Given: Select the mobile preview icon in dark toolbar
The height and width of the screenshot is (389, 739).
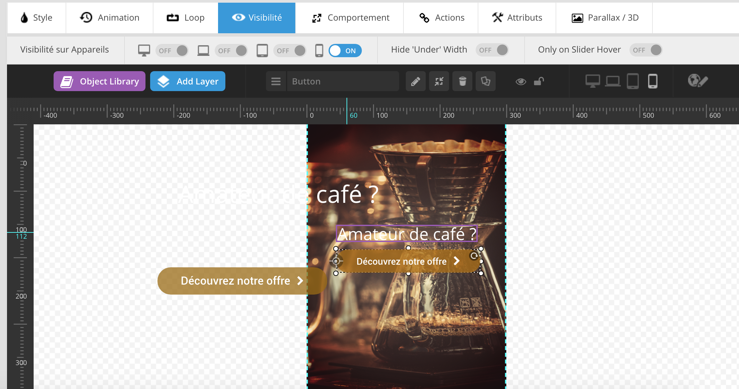Looking at the screenshot, I should coord(652,81).
